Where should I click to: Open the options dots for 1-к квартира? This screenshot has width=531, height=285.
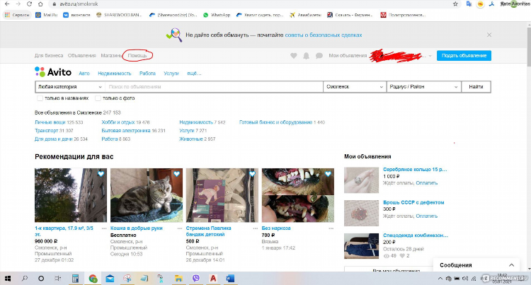104,228
